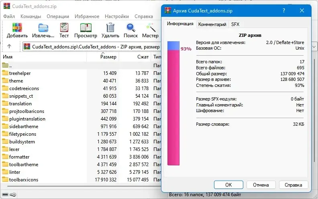Click the Отмена button
The width and height of the screenshot is (318, 199).
coord(261,185)
